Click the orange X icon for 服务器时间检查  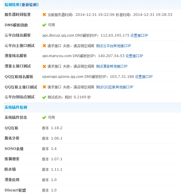click(44, 15)
